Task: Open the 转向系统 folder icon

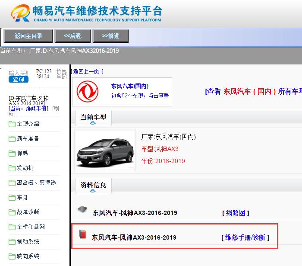Action: [12, 256]
